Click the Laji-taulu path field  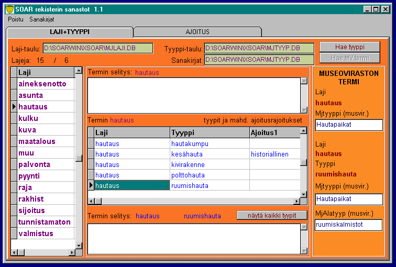click(x=98, y=48)
